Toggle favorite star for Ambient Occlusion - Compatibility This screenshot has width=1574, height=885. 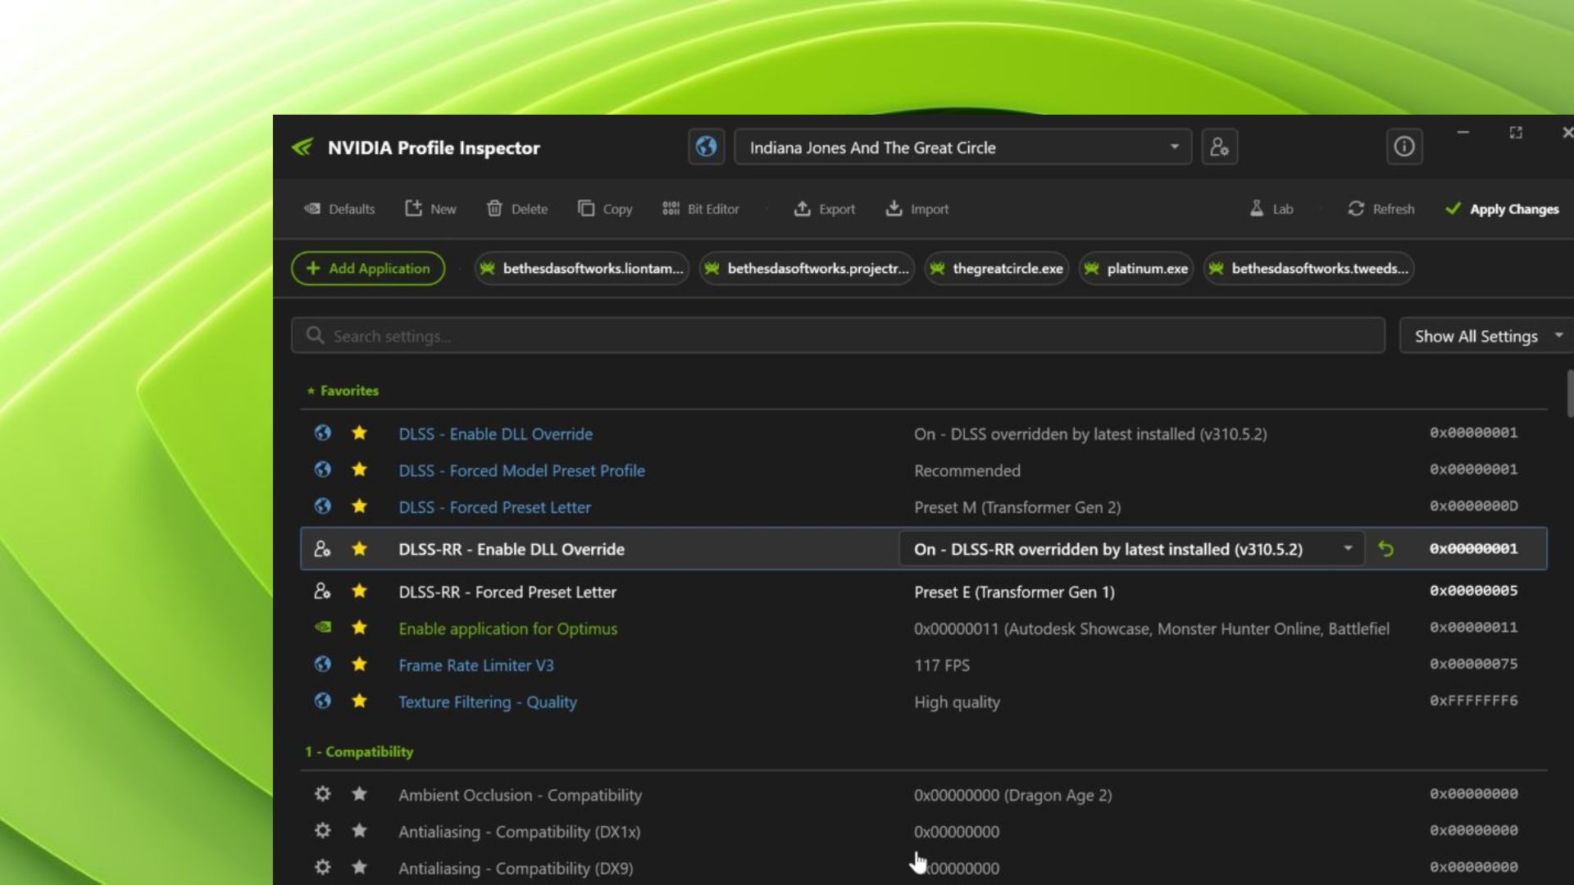point(359,794)
